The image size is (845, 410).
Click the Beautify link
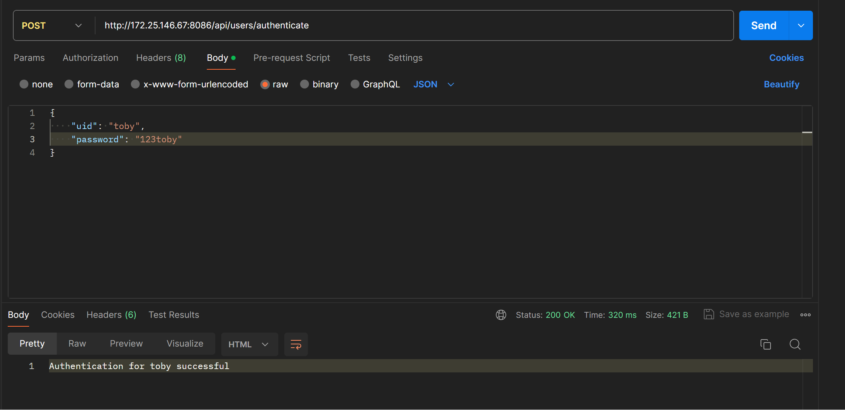tap(781, 84)
